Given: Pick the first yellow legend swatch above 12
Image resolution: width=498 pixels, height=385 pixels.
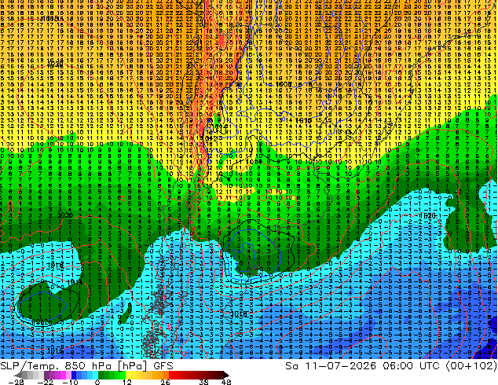Looking at the screenshot, I should [128, 375].
